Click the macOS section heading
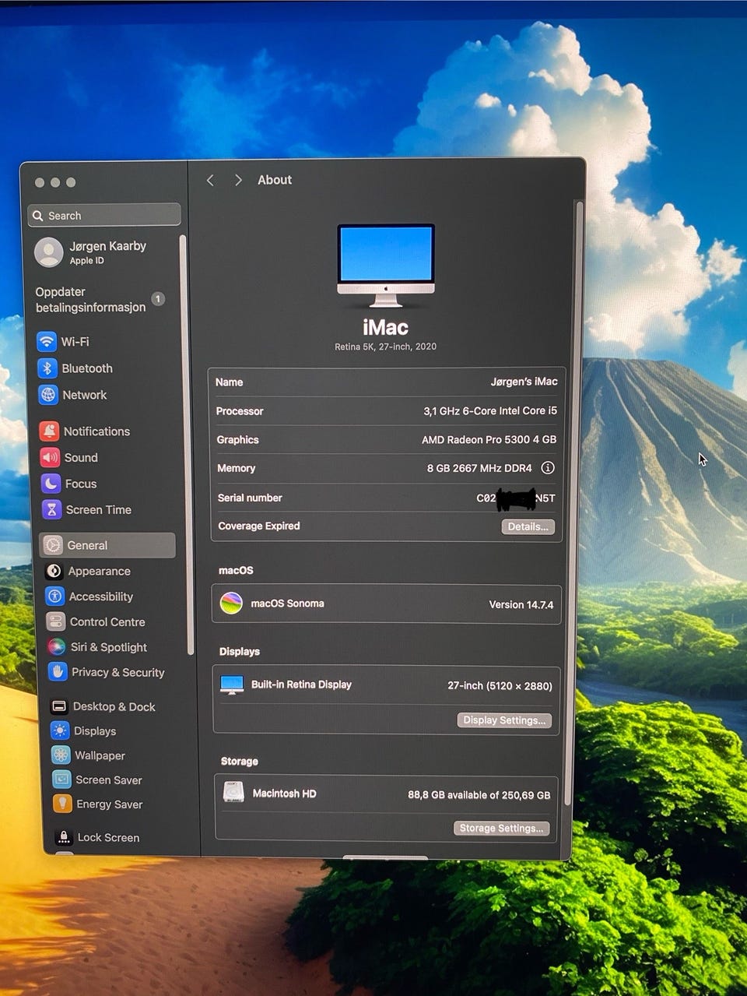Image resolution: width=747 pixels, height=996 pixels. [236, 570]
